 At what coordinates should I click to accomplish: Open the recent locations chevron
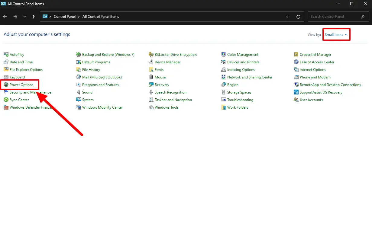24,17
